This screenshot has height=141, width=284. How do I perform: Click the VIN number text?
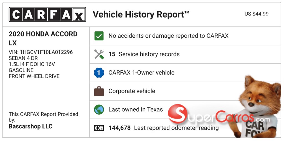pos(41,52)
